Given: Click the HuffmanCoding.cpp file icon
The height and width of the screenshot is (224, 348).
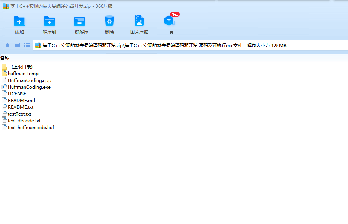Looking at the screenshot, I should (x=4, y=80).
